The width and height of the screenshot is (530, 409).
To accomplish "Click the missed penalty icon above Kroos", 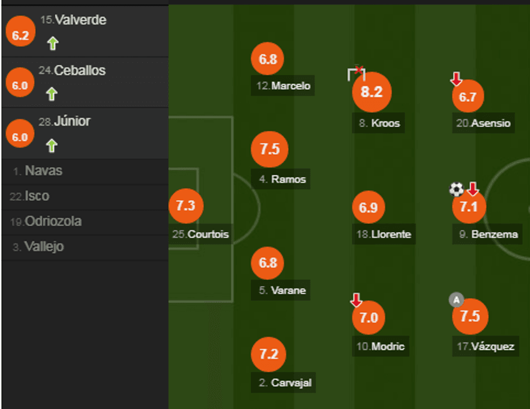I will [x=356, y=73].
